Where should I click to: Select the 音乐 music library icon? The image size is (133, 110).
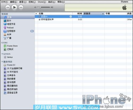[5, 17]
